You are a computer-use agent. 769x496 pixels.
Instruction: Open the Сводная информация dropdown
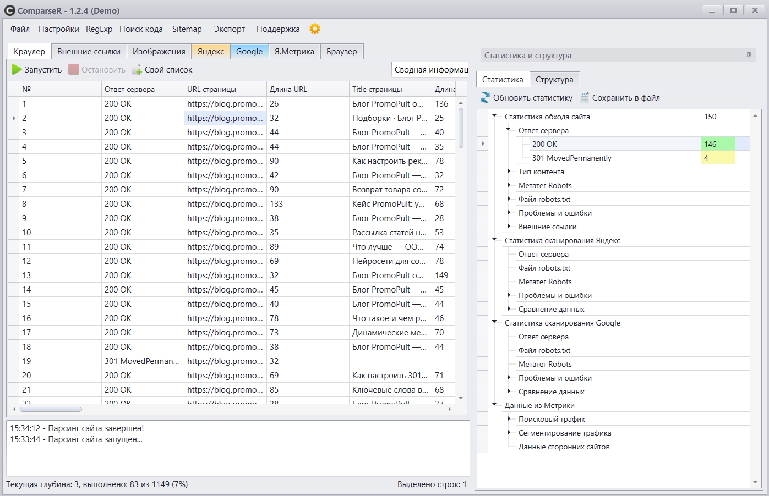coord(430,70)
